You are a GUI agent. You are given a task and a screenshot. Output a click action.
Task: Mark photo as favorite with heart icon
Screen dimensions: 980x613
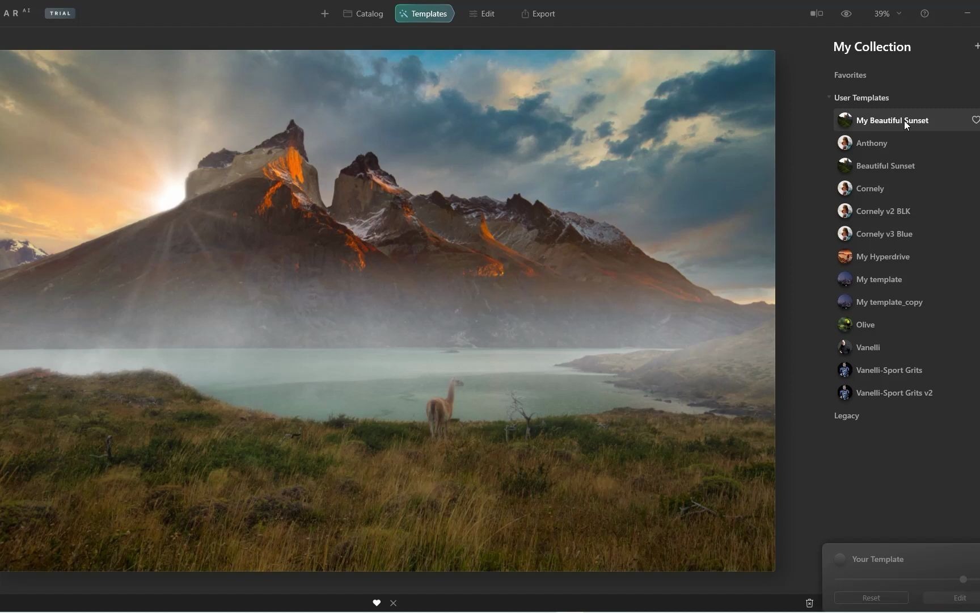click(377, 603)
